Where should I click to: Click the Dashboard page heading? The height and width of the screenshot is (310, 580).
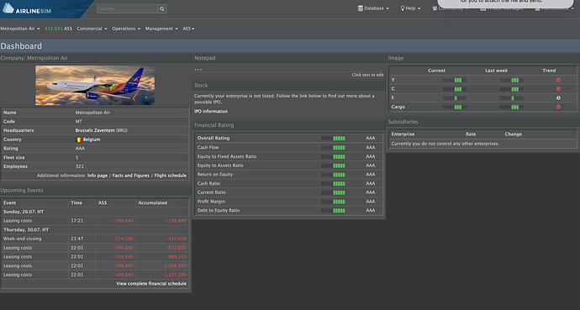point(21,46)
